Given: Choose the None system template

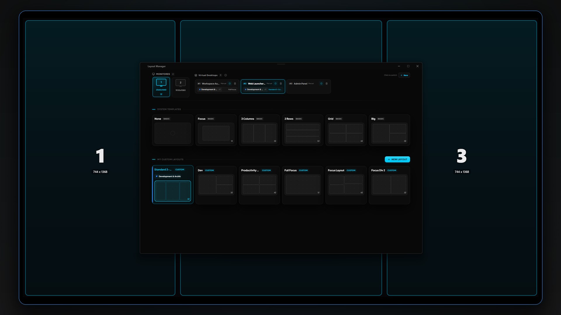Looking at the screenshot, I should (173, 130).
